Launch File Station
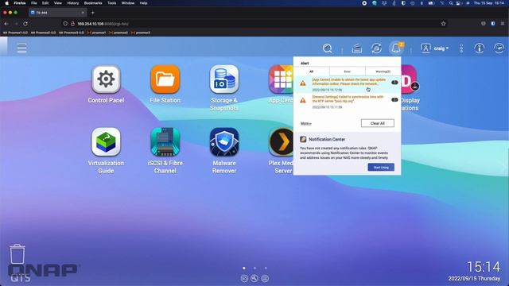Viewport: 509px width, 286px height. (x=165, y=79)
